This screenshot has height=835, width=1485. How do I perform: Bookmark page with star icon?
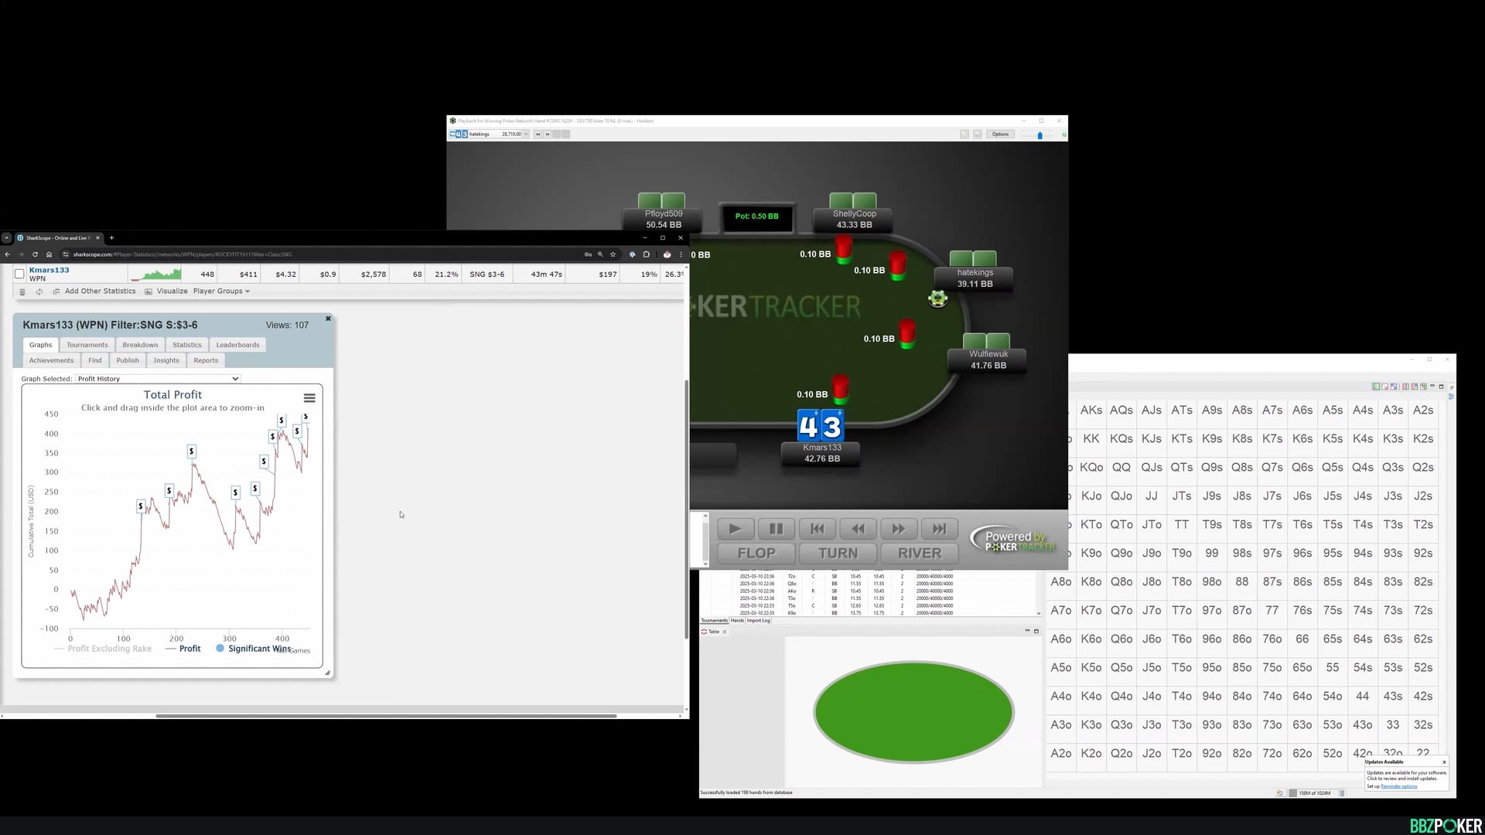click(x=613, y=254)
